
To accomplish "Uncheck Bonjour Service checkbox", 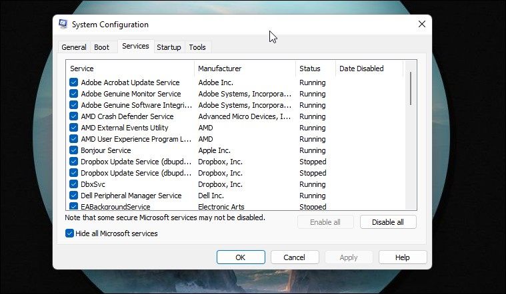I will [73, 150].
